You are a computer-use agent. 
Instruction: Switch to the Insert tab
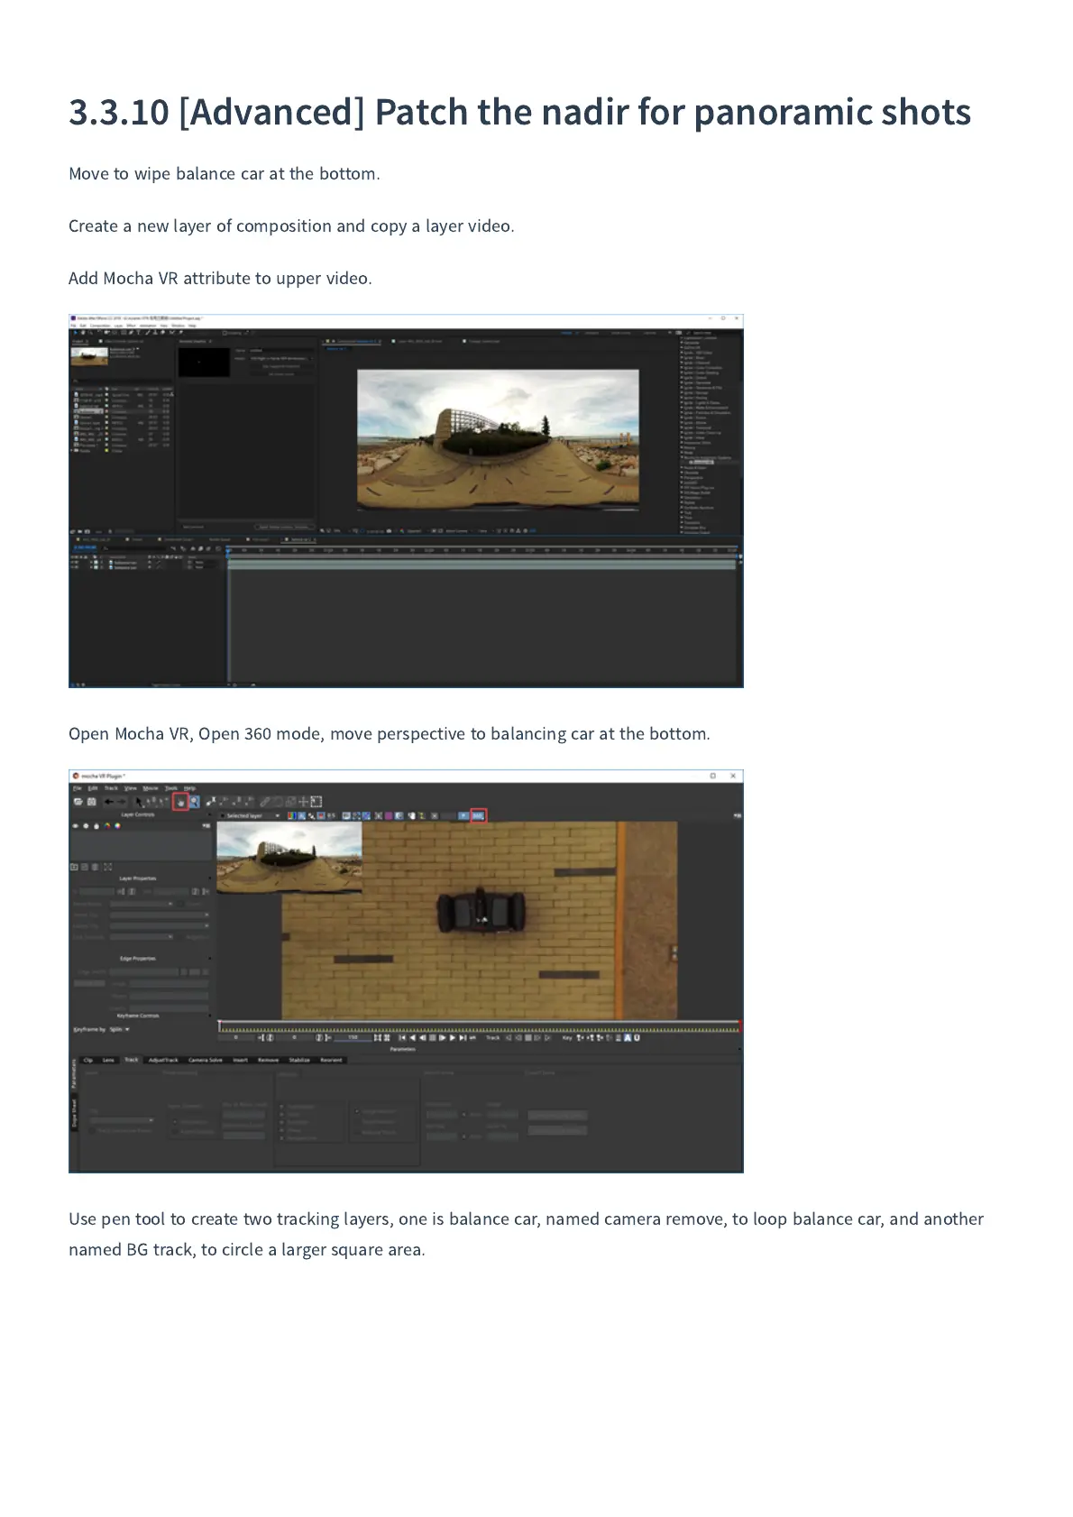(241, 1060)
